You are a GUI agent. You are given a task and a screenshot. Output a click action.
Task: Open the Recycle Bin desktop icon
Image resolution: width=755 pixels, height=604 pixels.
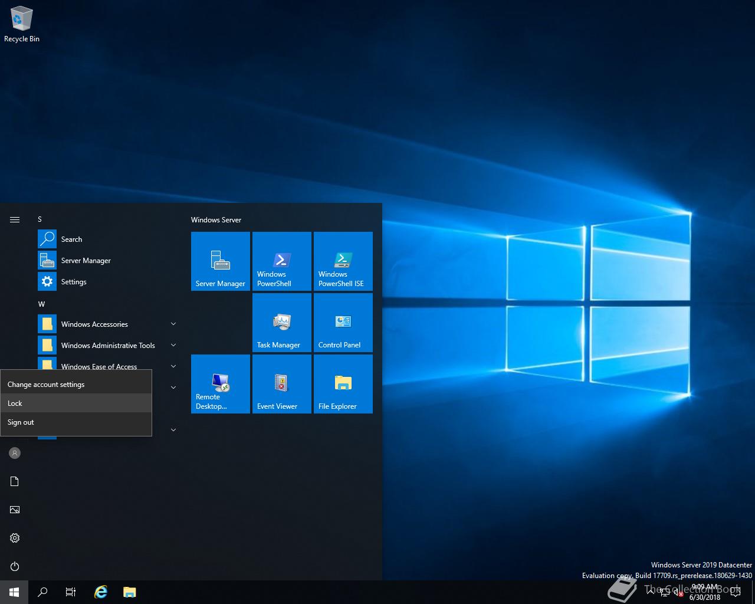[22, 25]
